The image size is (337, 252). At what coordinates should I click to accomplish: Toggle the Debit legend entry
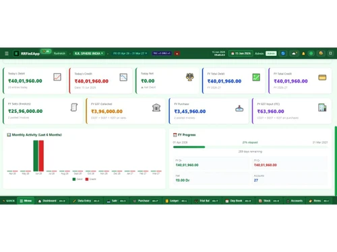78,179
